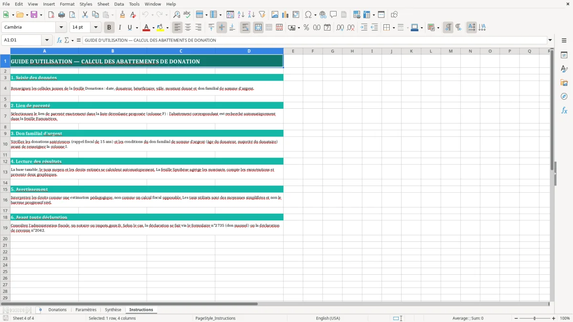Click the 100% zoom level

point(565,318)
